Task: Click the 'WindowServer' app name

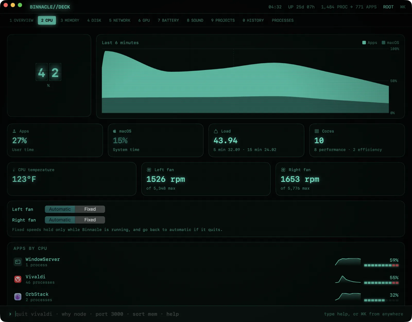Action: 42,259
